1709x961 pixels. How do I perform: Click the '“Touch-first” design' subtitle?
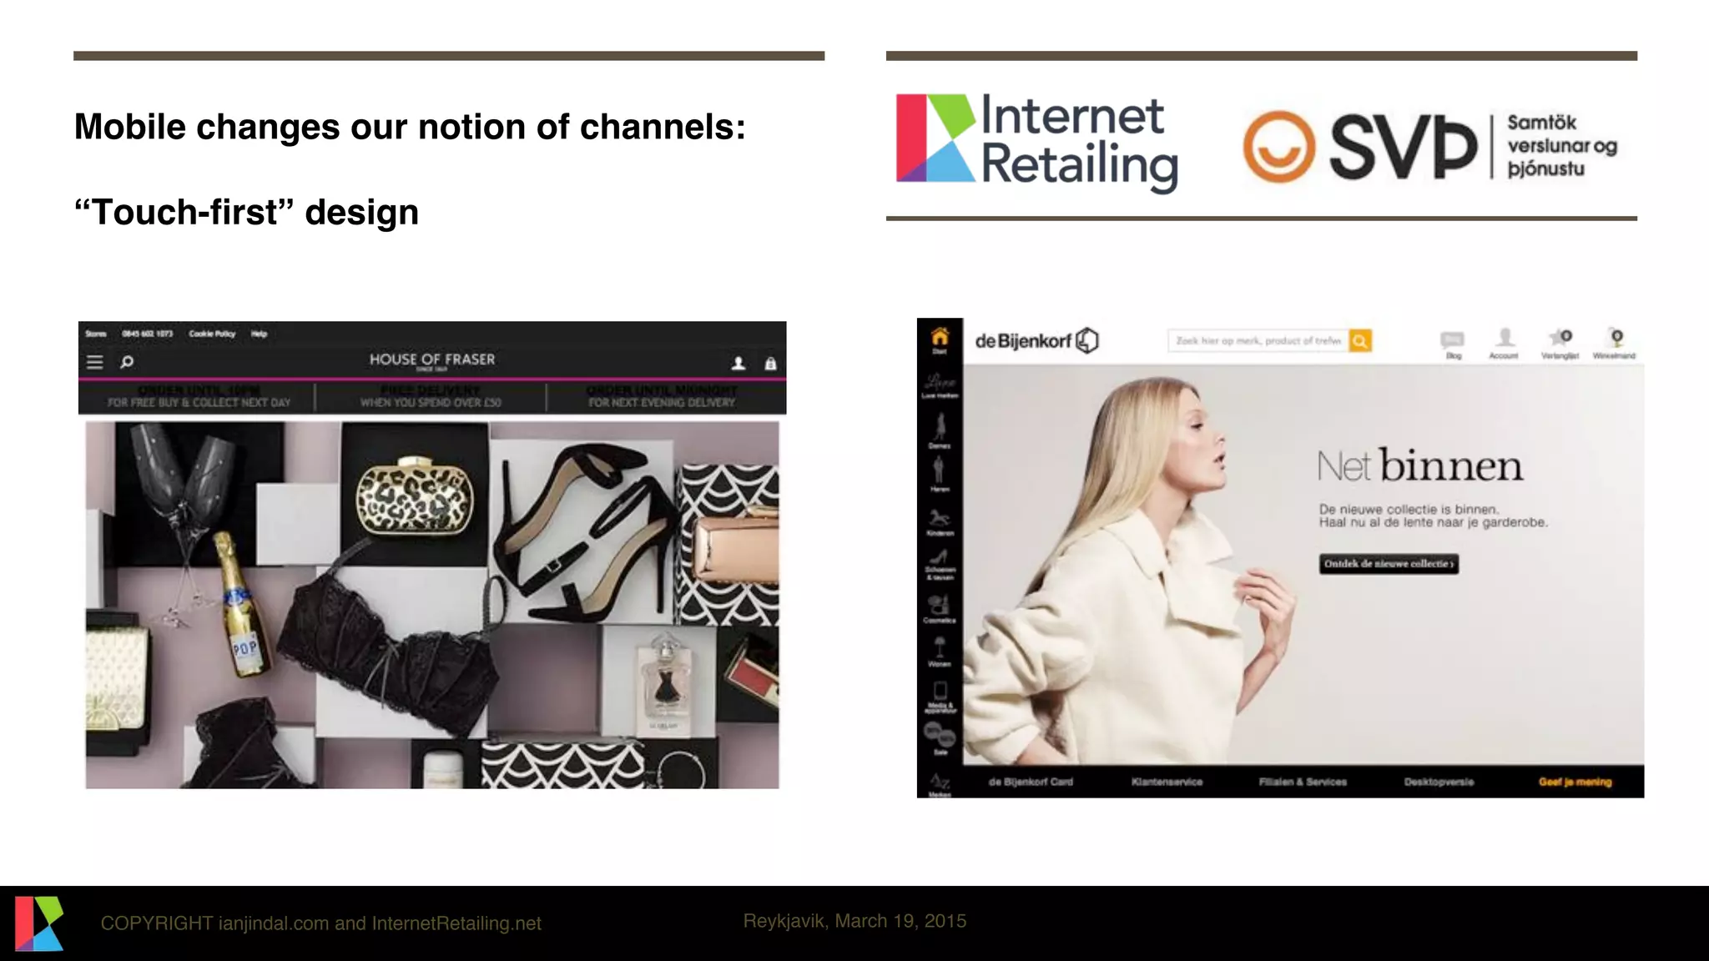246,212
